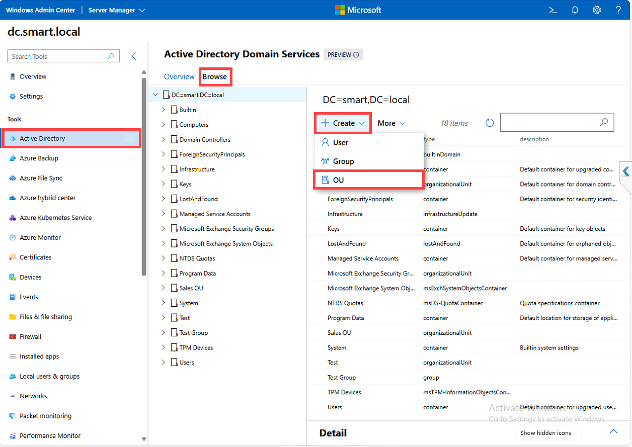Click the Local users & groups icon
This screenshot has height=447, width=632.
coord(13,376)
